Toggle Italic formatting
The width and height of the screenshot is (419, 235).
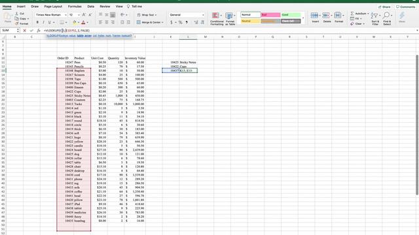coord(43,22)
